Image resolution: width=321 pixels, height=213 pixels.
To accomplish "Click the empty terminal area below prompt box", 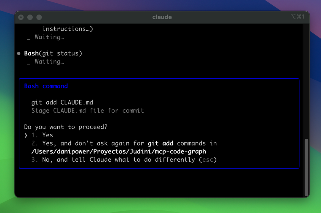I will tap(159, 183).
